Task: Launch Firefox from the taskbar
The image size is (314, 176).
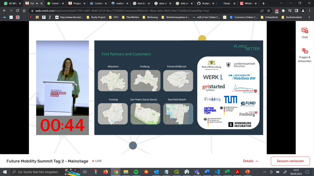Action: tap(105, 172)
